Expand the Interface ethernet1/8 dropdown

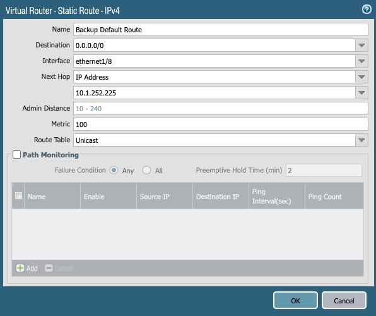pyautogui.click(x=361, y=61)
